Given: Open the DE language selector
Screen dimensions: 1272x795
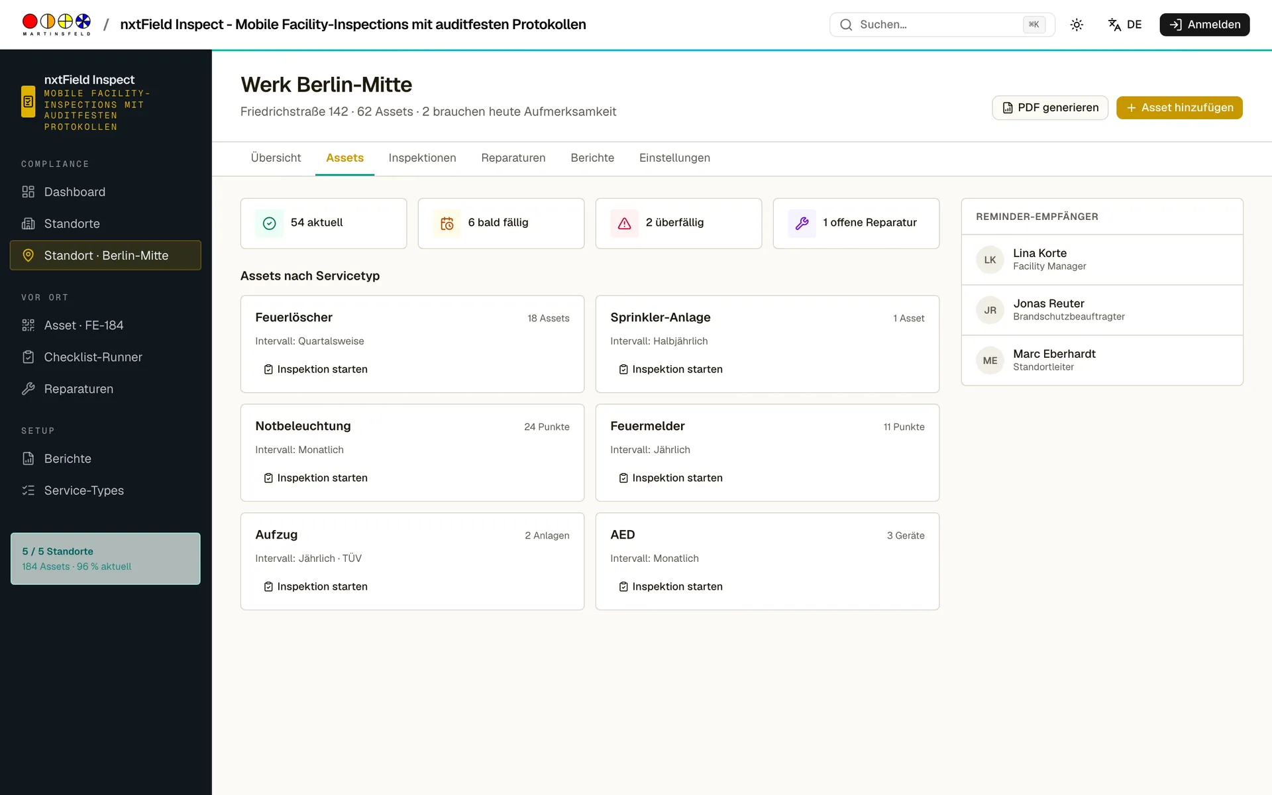Looking at the screenshot, I should coord(1125,25).
